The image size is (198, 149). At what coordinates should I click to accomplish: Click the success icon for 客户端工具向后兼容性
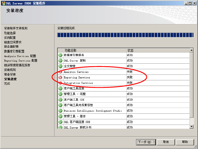coord(60,105)
